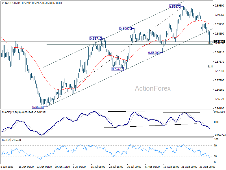Screen dimensions: 226x170
Task: Click the 30 Jul 00:00 time label
Action: [134, 167]
